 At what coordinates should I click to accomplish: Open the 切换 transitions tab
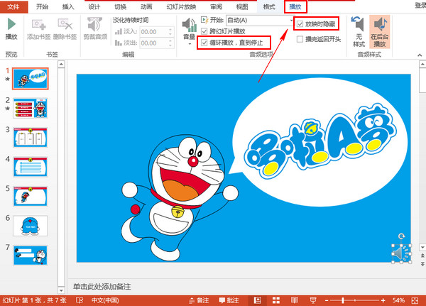point(121,7)
